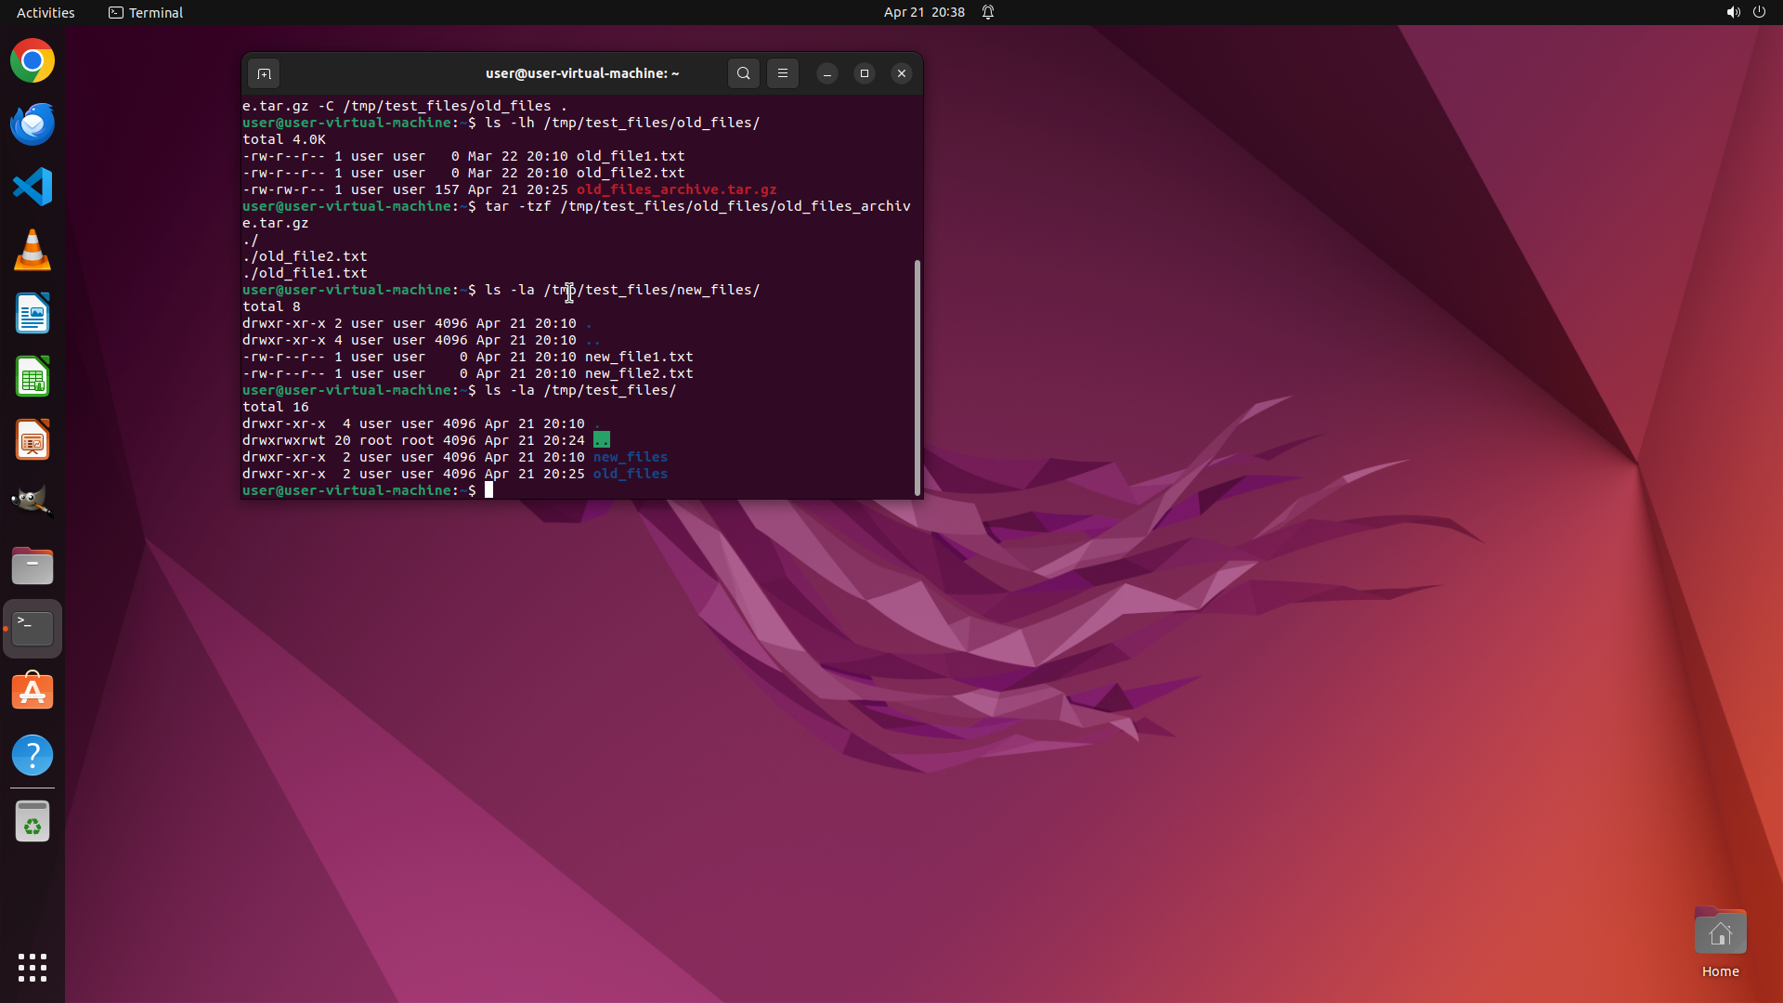Screen dimensions: 1783x1003
Task: Open the Help icon in dock
Action: 33,755
